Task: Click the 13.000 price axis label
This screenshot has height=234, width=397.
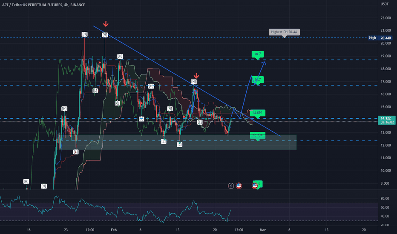Action: pos(385,133)
